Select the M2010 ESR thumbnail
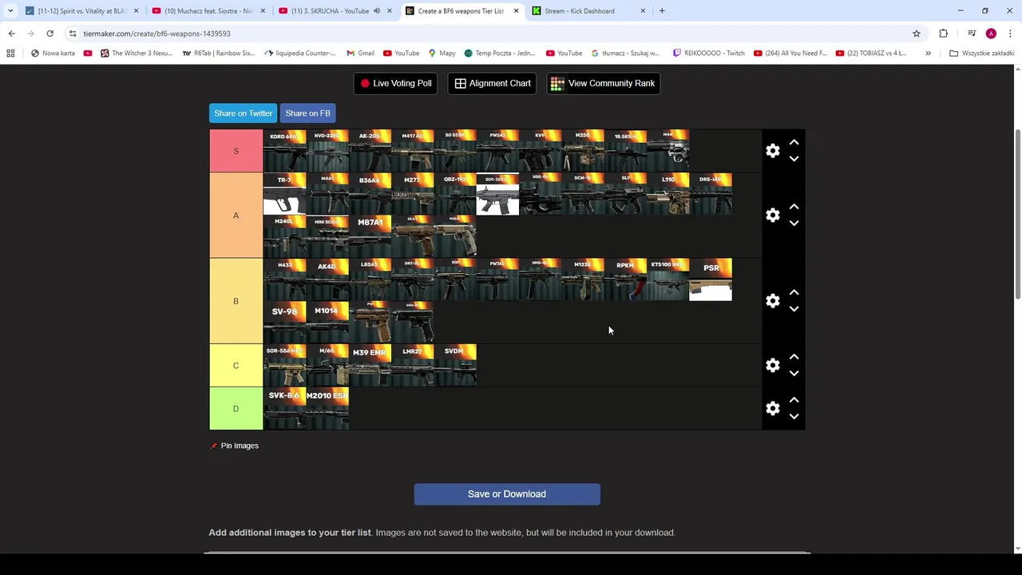Viewport: 1022px width, 575px height. pyautogui.click(x=327, y=409)
